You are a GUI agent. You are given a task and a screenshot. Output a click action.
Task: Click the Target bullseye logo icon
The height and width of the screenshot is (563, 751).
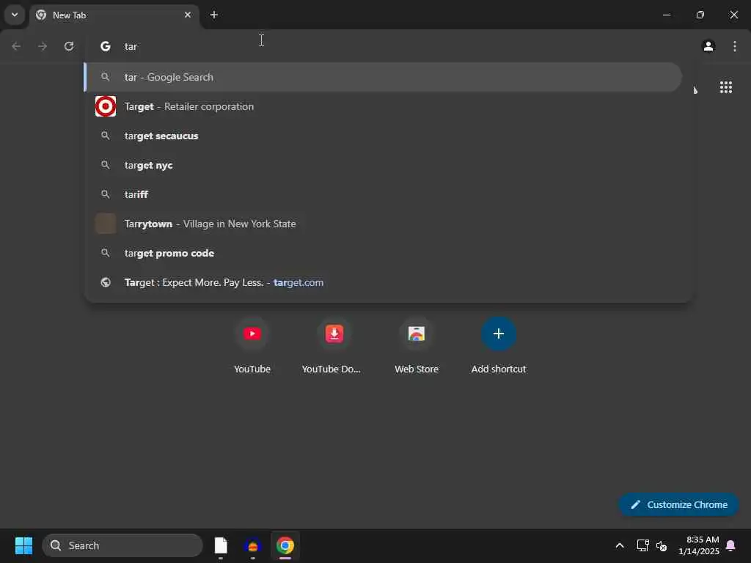[x=106, y=106]
